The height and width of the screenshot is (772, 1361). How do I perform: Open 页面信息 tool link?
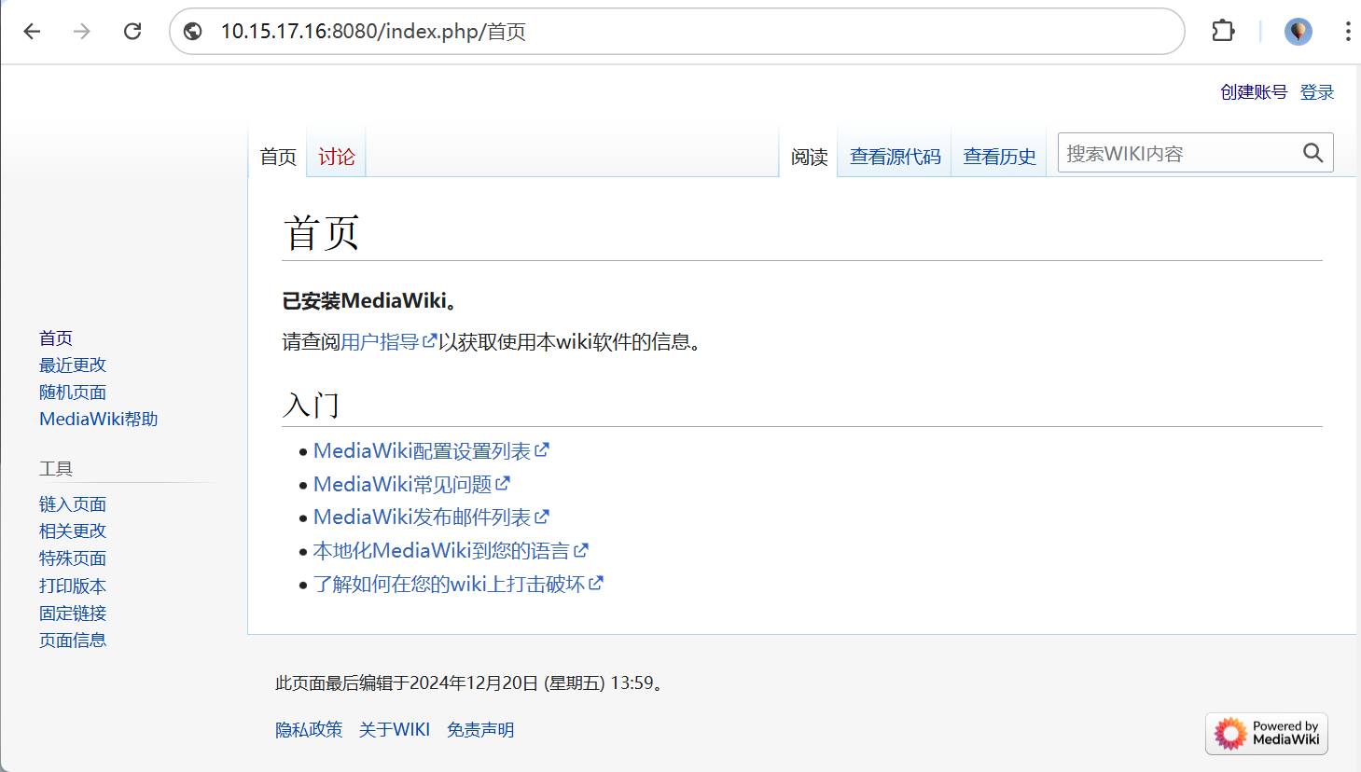click(x=73, y=641)
